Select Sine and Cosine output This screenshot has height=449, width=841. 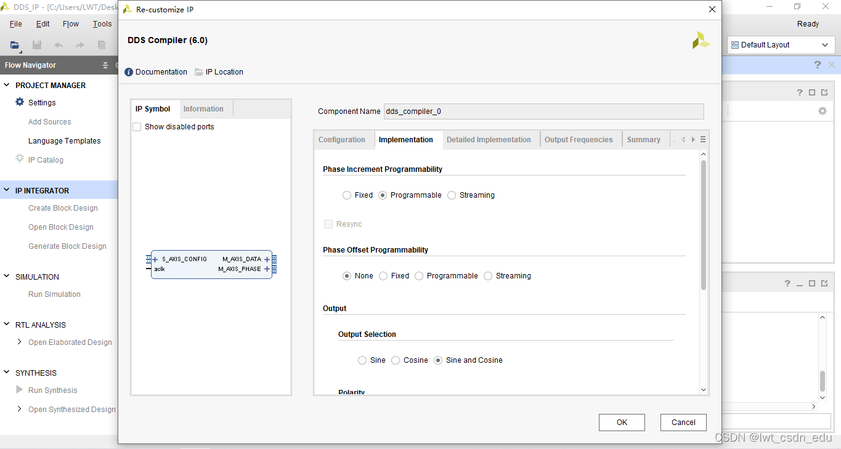pos(438,360)
